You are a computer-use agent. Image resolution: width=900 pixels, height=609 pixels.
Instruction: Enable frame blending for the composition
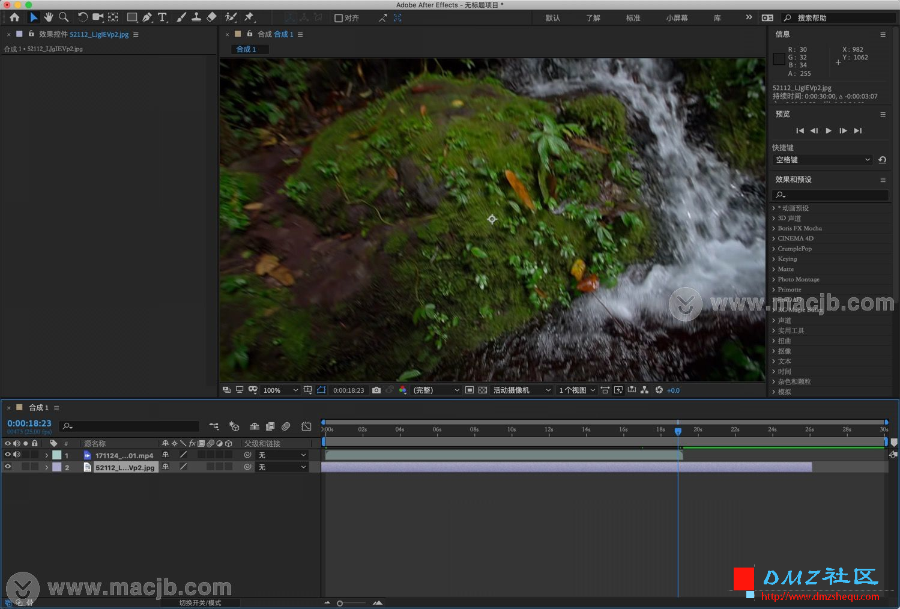pos(270,426)
